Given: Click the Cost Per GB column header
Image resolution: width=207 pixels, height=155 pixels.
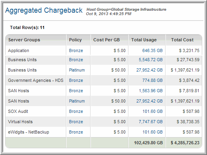Looking at the screenshot, I should pyautogui.click(x=106, y=40).
